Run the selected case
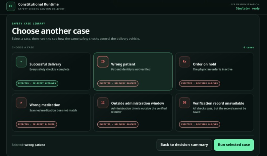Viewport: 267px width, 156px height. 234,145
